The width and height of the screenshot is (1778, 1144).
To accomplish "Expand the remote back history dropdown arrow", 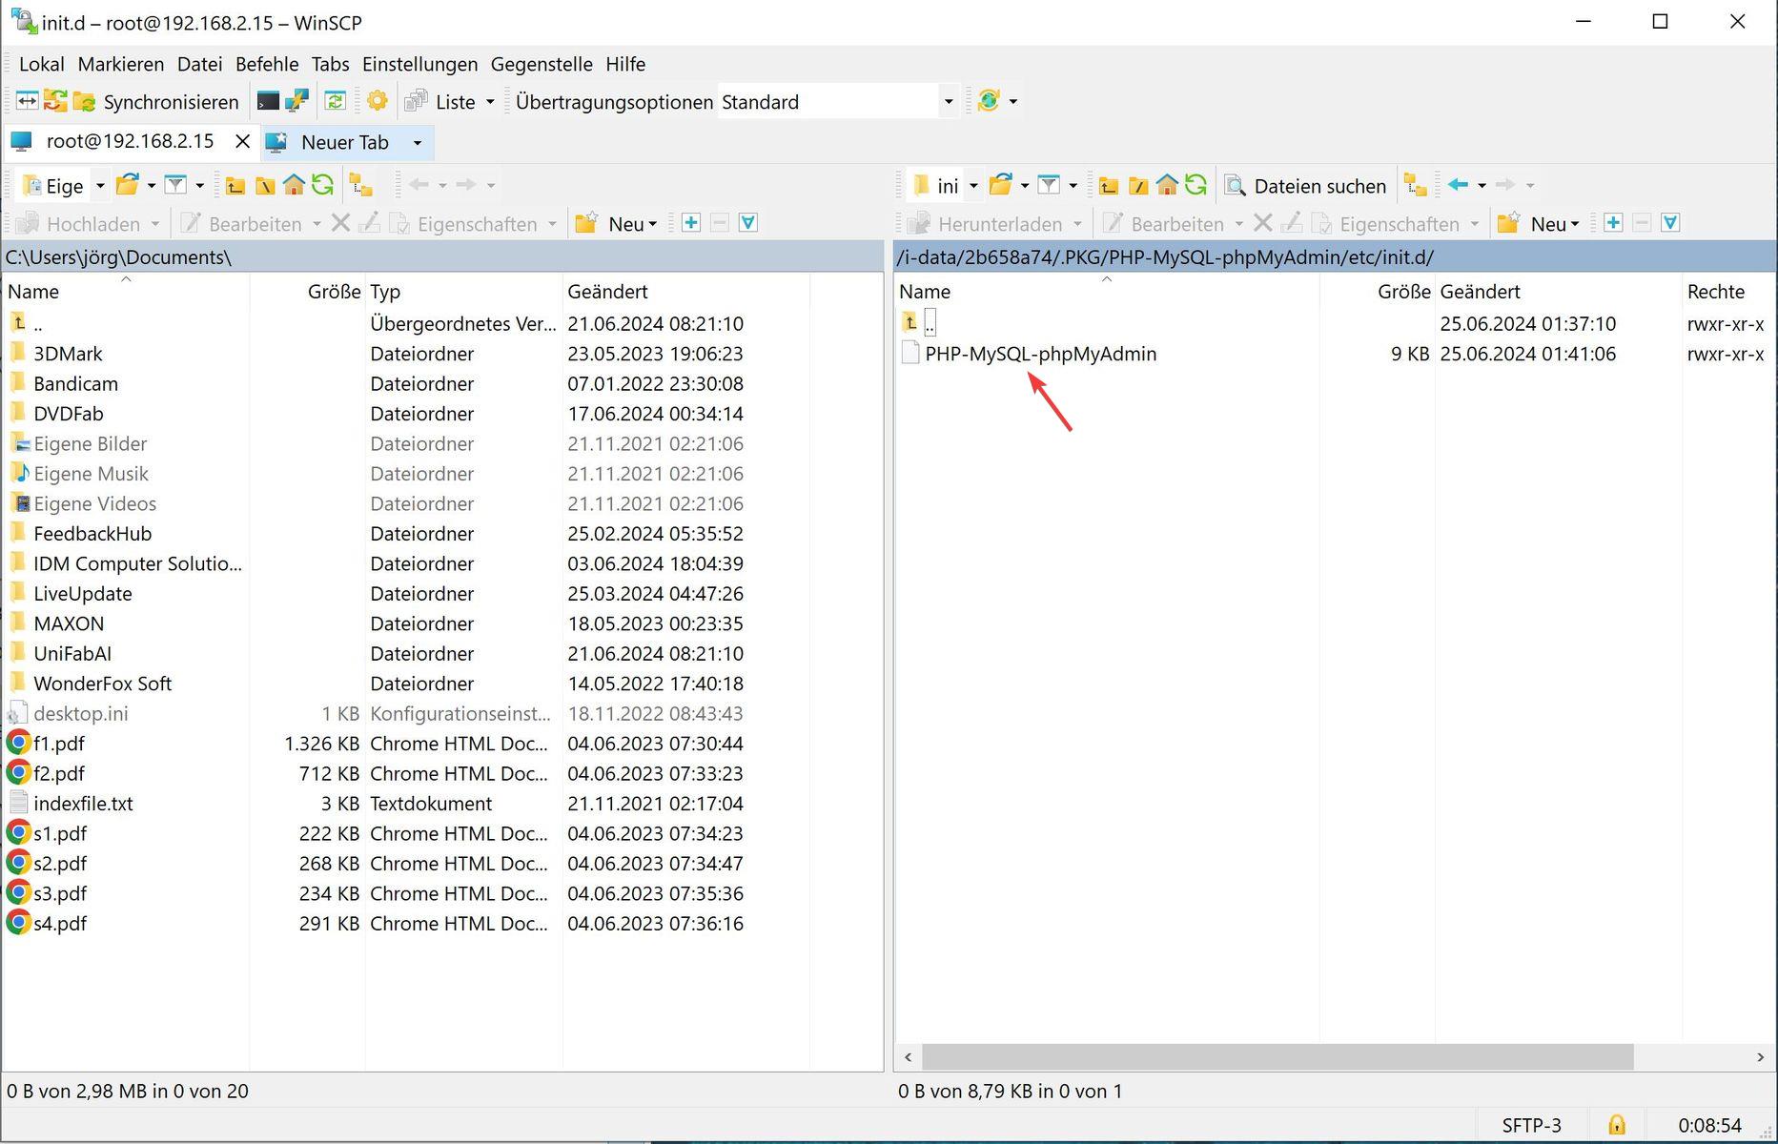I will click(x=1482, y=185).
